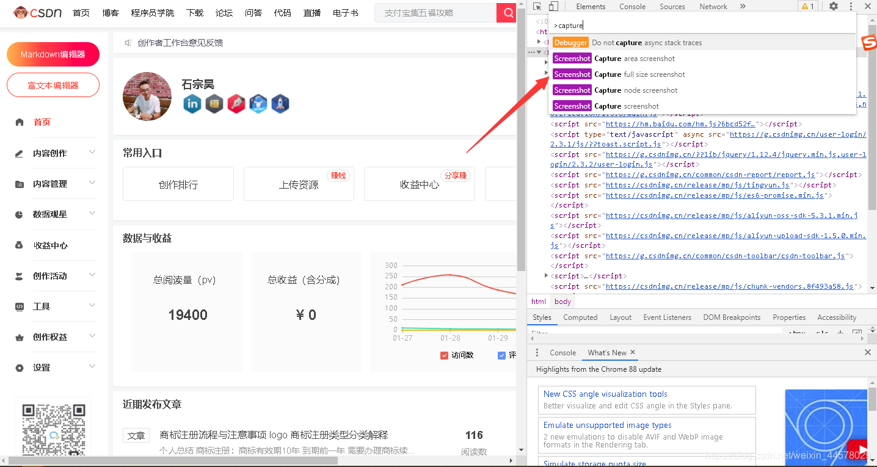Image resolution: width=877 pixels, height=467 pixels.
Task: Open the drawer three-dot menu beside Console
Action: [537, 352]
